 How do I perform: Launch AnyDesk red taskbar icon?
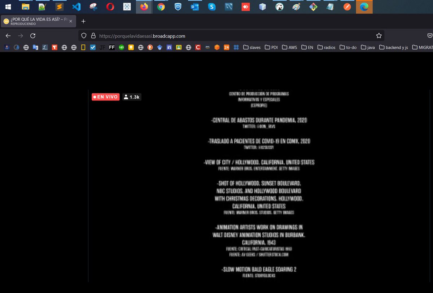pos(246,7)
